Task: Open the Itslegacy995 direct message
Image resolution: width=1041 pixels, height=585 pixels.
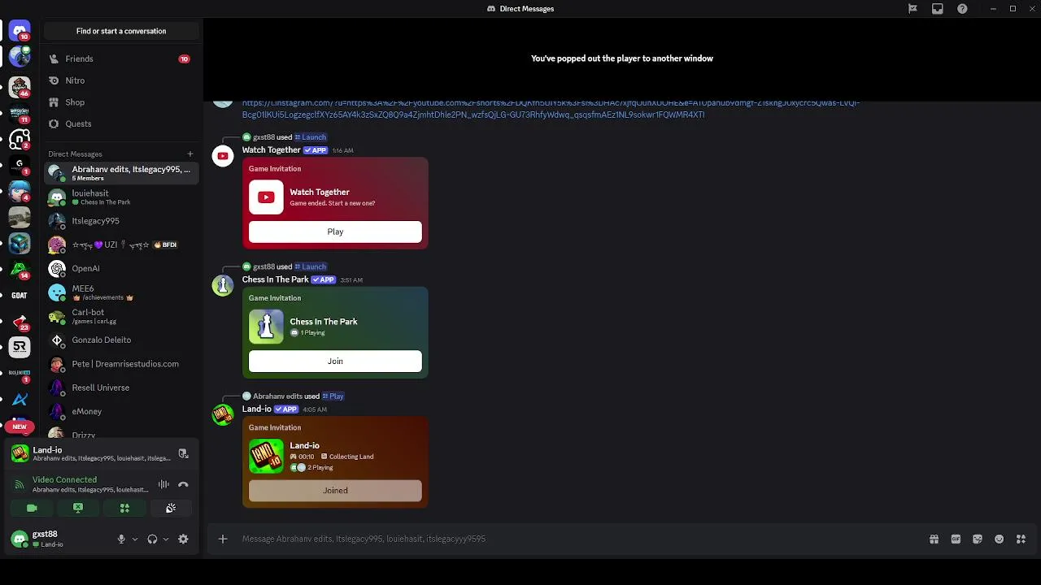Action: (x=121, y=221)
